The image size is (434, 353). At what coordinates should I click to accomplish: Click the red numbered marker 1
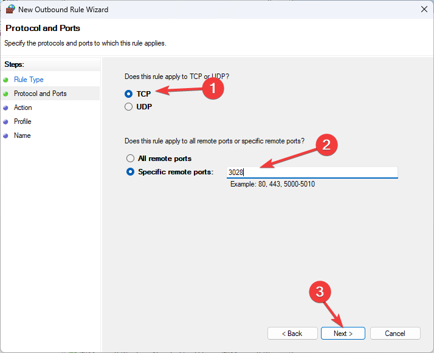[213, 89]
